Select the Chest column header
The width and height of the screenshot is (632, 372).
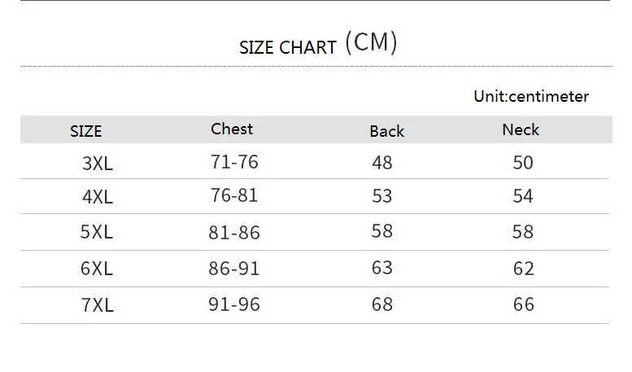click(232, 129)
